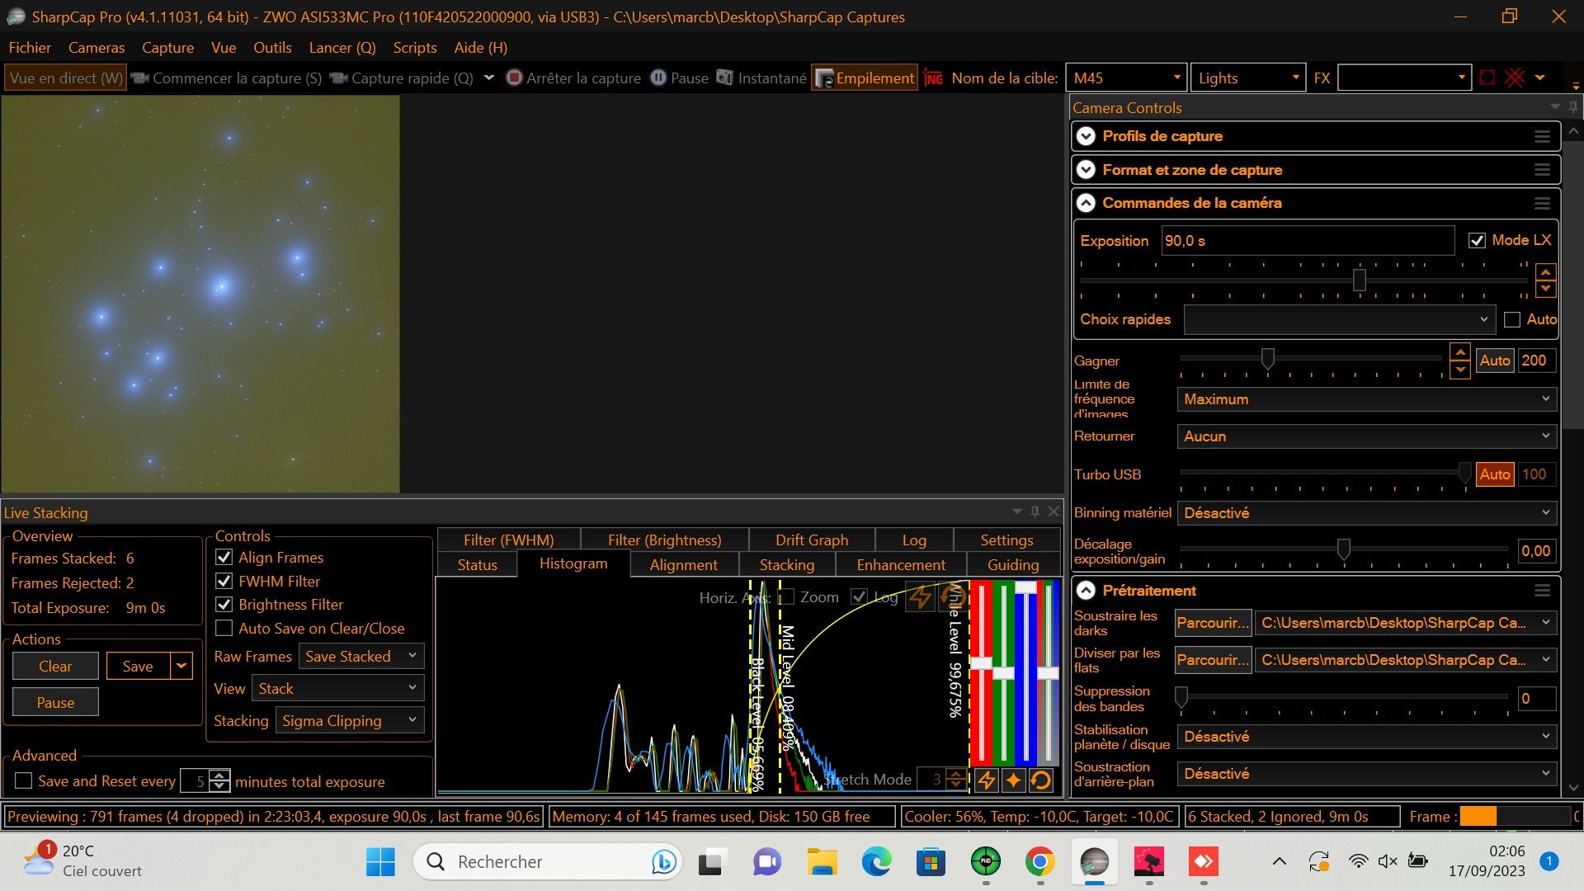1584x891 pixels.
Task: Click the live stacking Pause button
Action: [55, 702]
